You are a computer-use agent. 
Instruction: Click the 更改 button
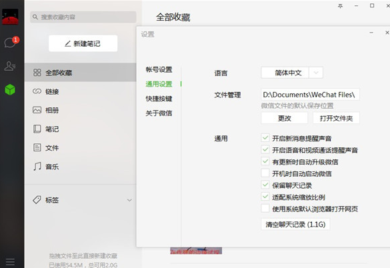pyautogui.click(x=284, y=118)
